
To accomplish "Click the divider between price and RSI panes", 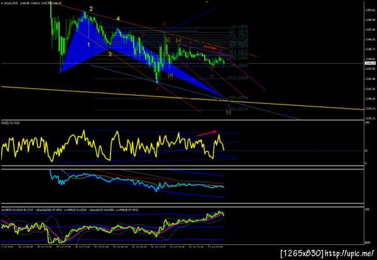I will pyautogui.click(x=182, y=120).
